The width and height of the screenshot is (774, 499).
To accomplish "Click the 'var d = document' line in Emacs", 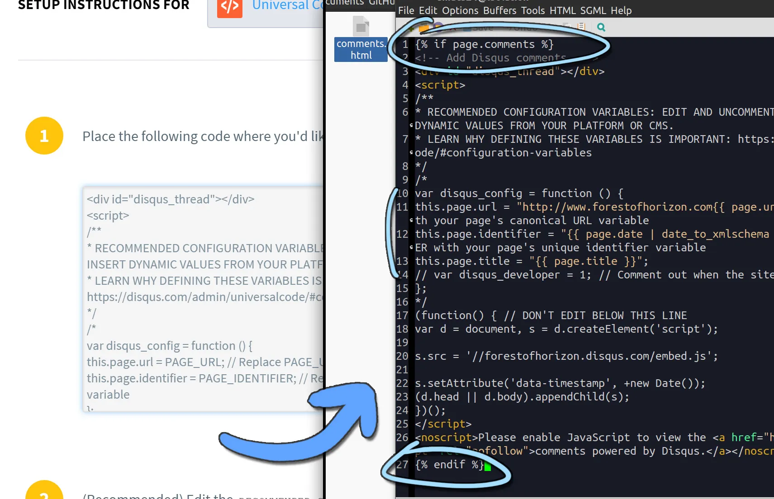I will coord(566,329).
